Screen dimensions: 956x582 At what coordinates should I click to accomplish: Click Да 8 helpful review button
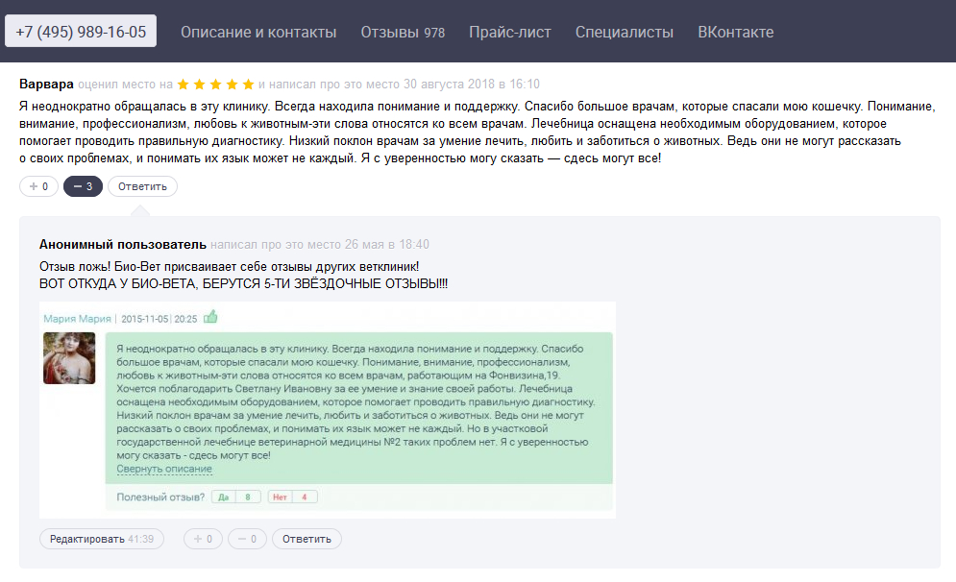click(236, 497)
